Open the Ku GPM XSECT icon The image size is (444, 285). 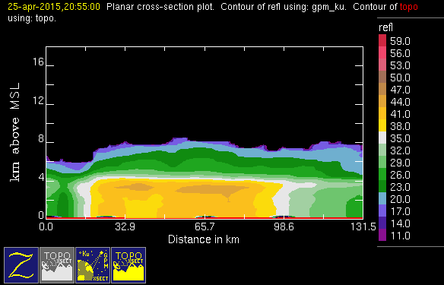(x=93, y=265)
